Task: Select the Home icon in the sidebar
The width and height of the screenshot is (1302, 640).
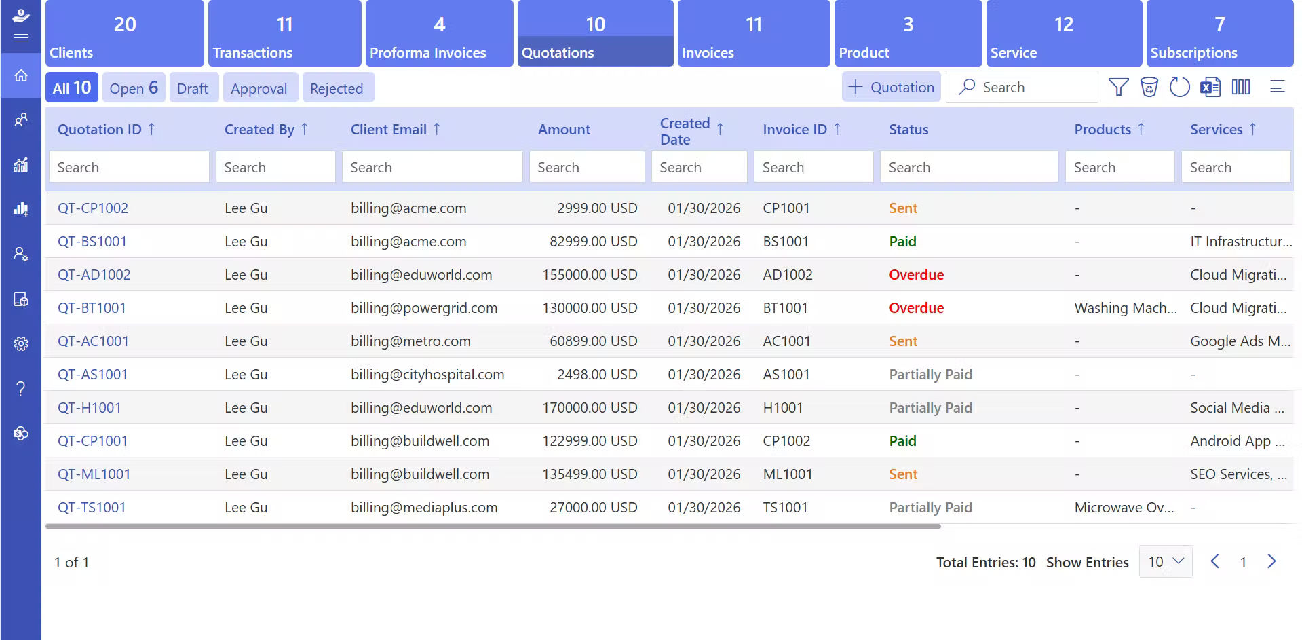Action: pyautogui.click(x=21, y=77)
